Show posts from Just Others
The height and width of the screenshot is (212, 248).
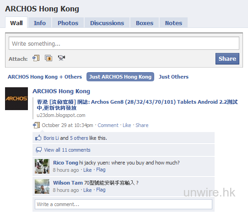[173, 77]
